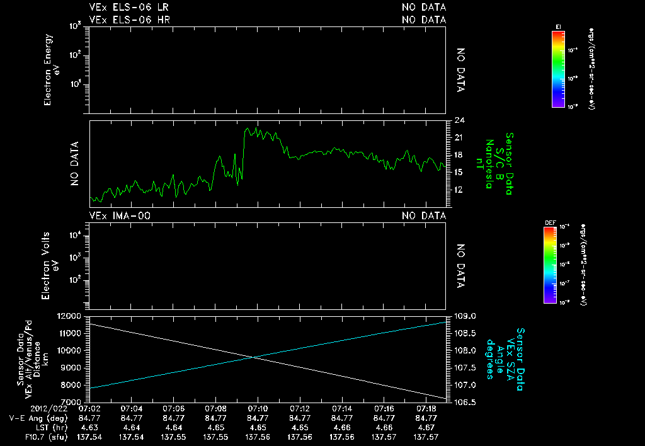Screen dimensions: 645x446
Task: Click the 108.5 SZA tick label
Action: 465,333
